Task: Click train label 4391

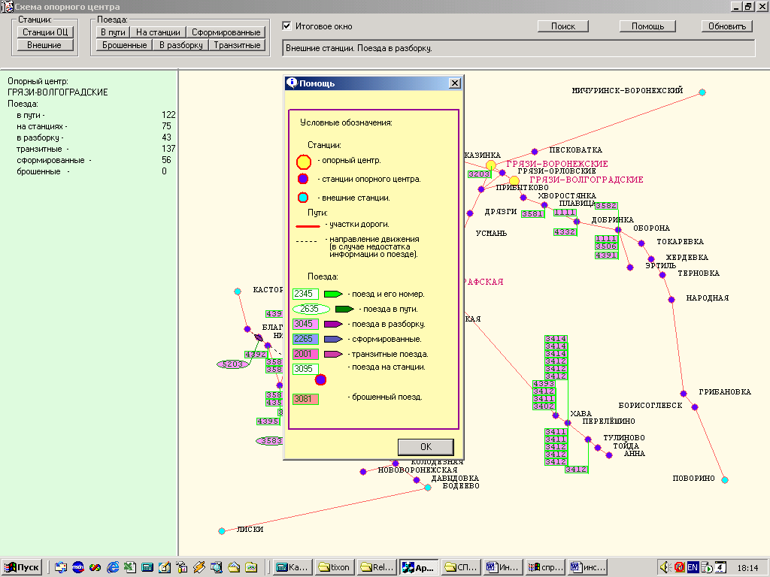Action: [607, 255]
